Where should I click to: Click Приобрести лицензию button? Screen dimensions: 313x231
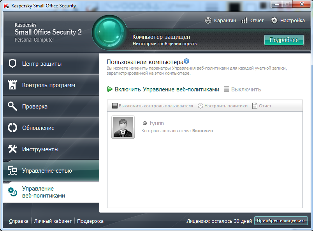281,220
